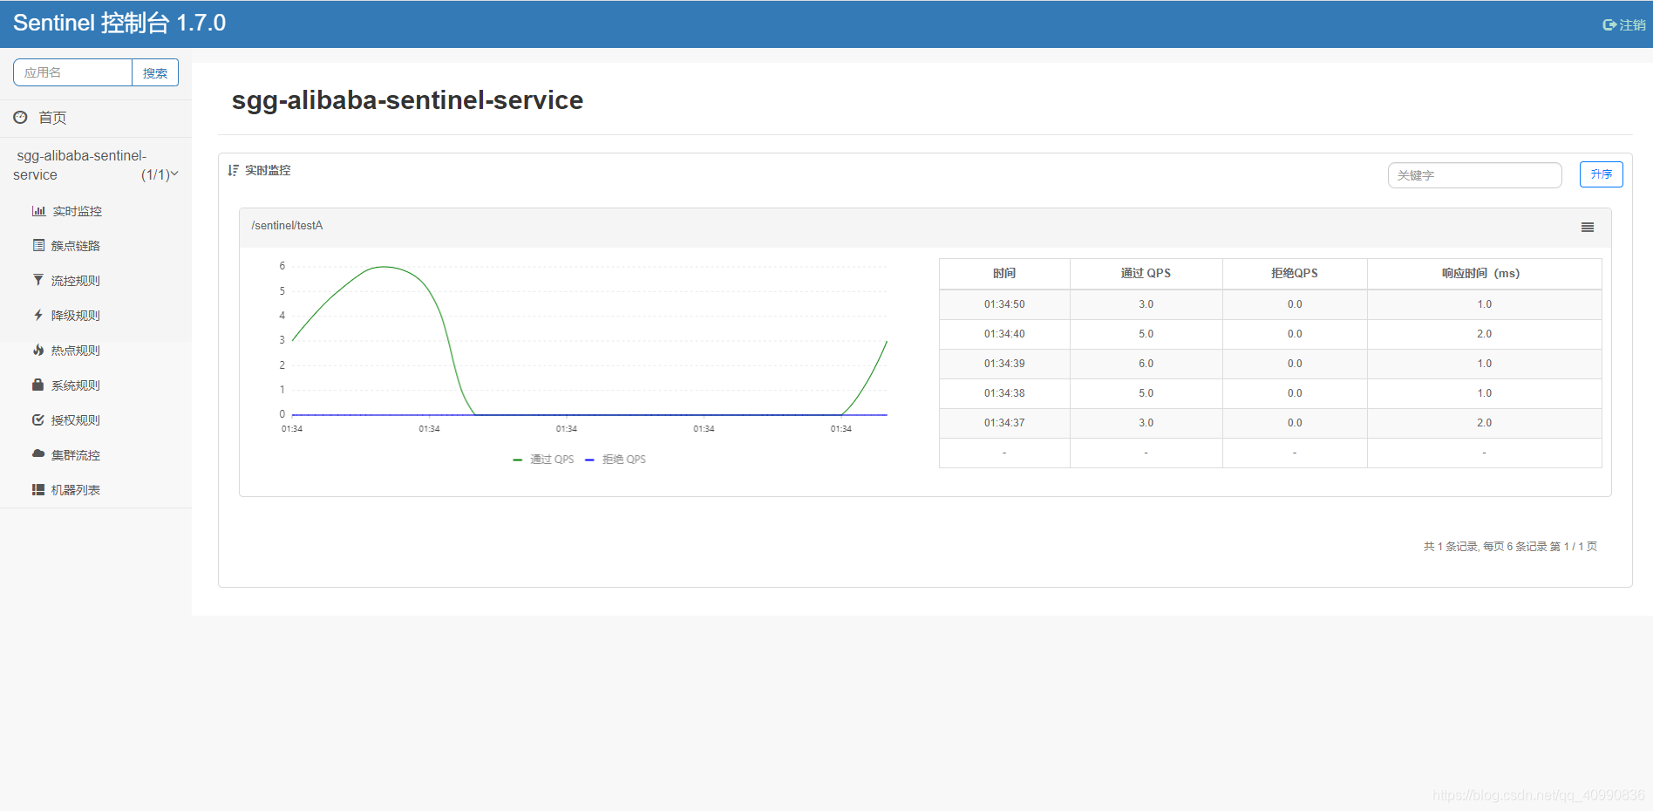The height and width of the screenshot is (811, 1653).
Task: Toggle the 通过 QPS legend swatch
Action: tap(517, 460)
